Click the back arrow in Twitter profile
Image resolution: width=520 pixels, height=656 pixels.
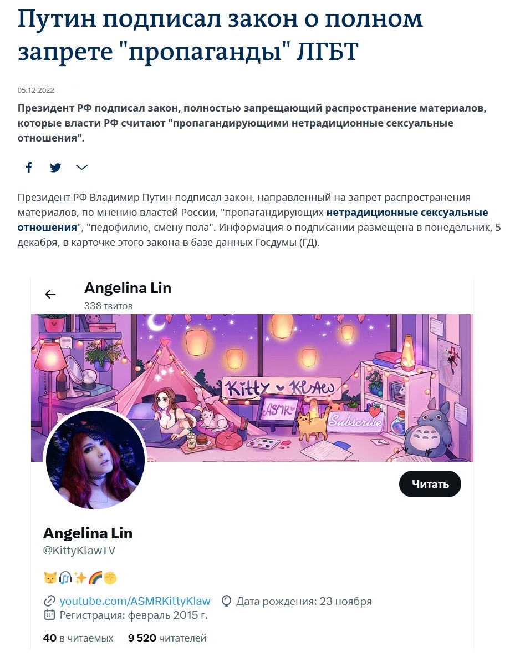[50, 295]
